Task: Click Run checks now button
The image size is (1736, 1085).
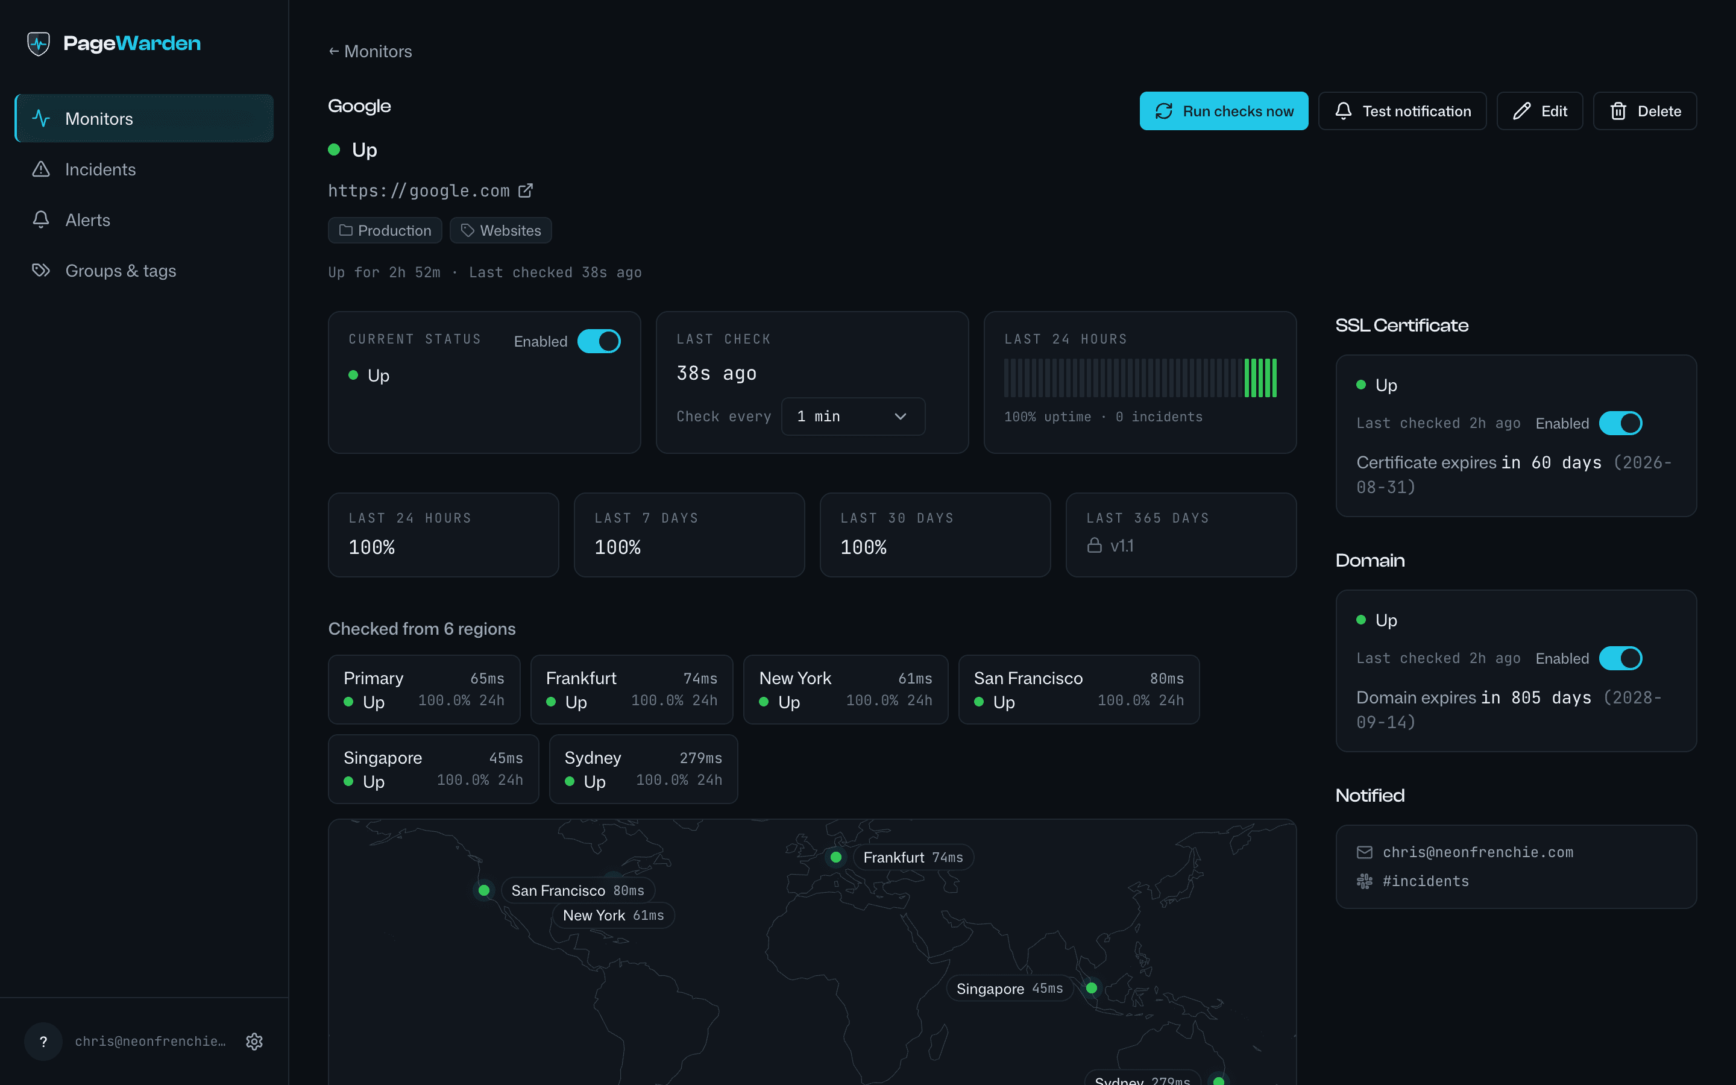Action: (1224, 112)
